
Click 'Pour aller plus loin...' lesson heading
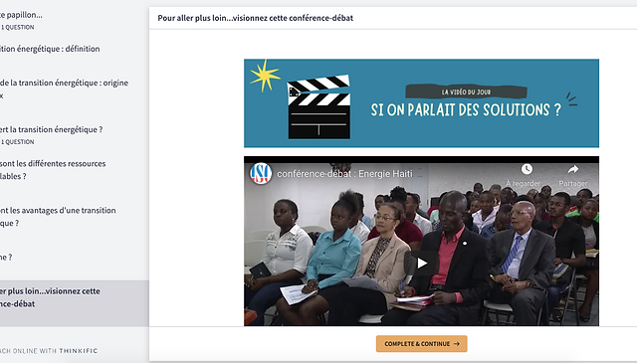[x=255, y=18]
